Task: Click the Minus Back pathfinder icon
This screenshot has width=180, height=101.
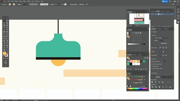Action: tap(170, 87)
